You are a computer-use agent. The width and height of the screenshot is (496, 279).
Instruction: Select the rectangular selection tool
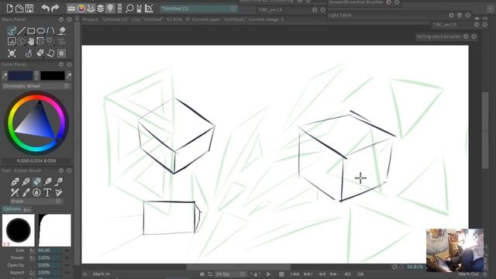12,41
